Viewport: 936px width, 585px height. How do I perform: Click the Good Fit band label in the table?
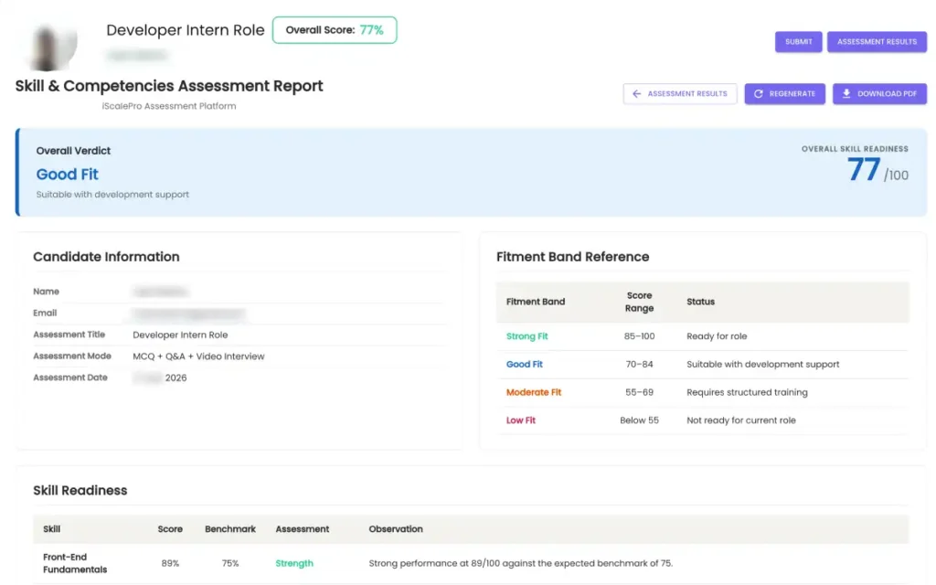point(524,364)
